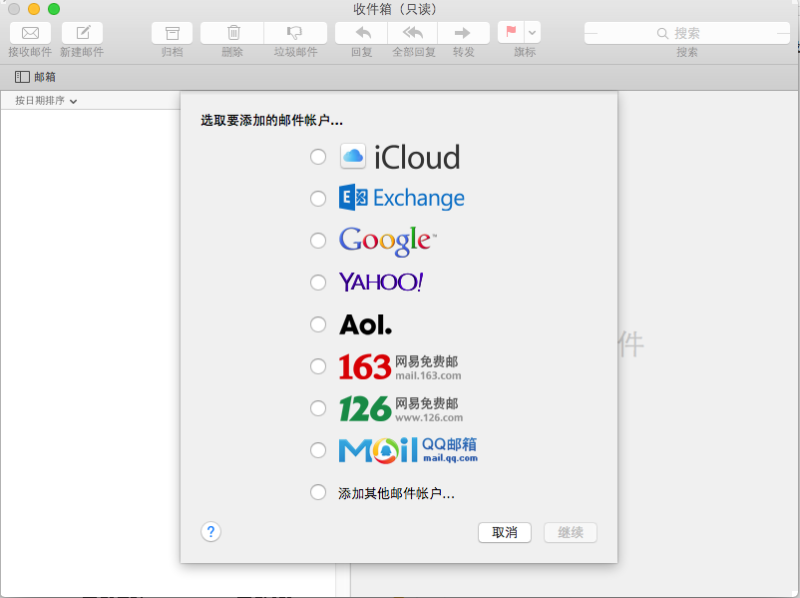Select the Exchange account radio button

318,199
